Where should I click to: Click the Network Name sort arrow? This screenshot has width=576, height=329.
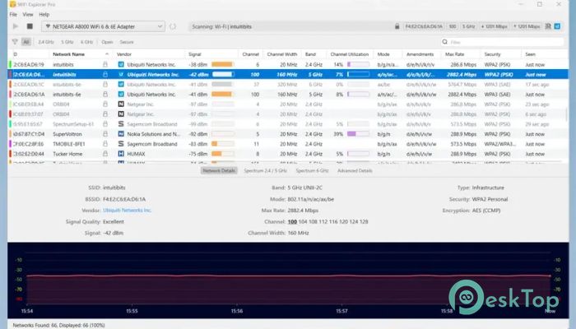pos(107,54)
